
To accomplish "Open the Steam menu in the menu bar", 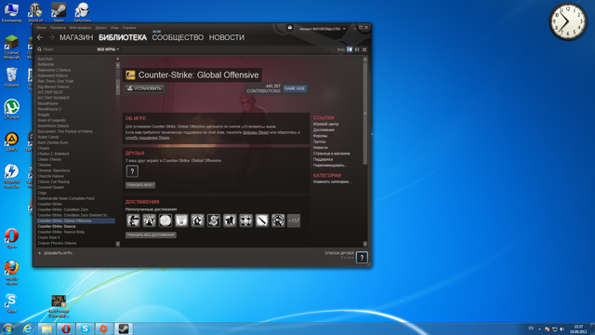I will point(41,28).
